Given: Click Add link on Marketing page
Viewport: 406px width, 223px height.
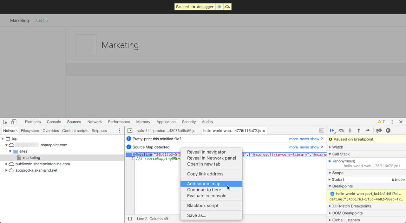Looking at the screenshot, I should point(42,21).
